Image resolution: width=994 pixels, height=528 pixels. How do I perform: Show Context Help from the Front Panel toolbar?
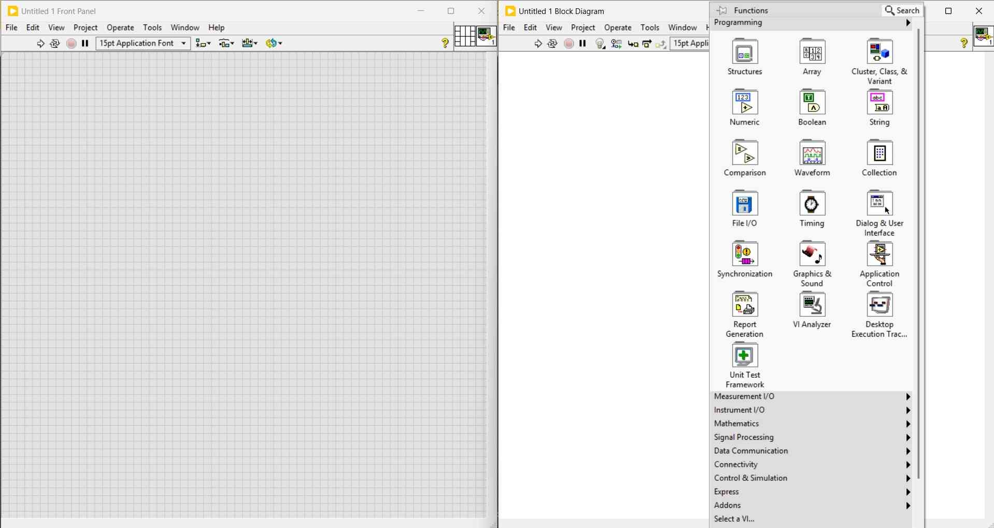click(446, 44)
